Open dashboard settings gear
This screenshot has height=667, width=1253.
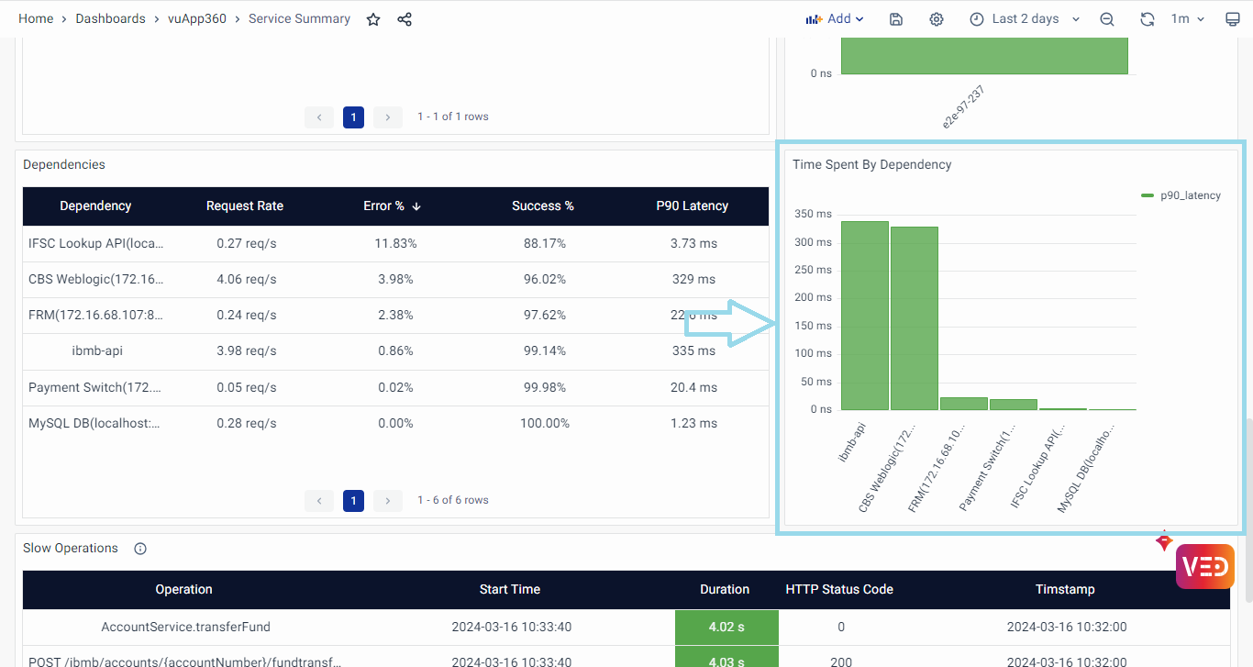pos(936,19)
